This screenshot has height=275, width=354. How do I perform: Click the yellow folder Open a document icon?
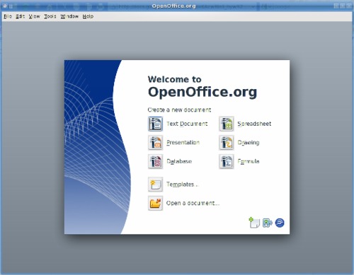(x=155, y=203)
